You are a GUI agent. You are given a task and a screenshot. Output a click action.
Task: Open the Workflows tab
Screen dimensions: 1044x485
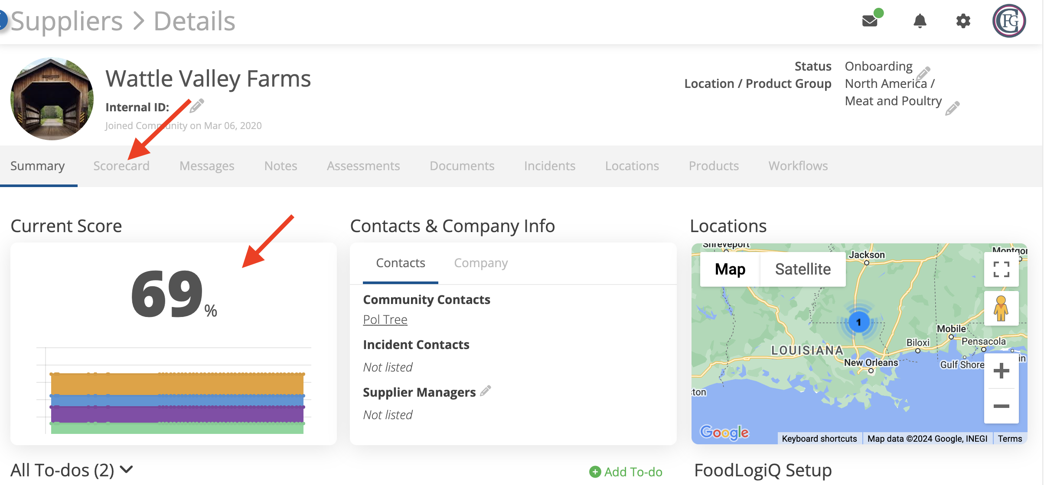tap(798, 166)
